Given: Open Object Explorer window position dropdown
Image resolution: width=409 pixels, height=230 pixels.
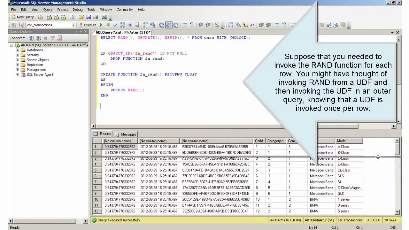Looking at the screenshot, I should click(76, 31).
